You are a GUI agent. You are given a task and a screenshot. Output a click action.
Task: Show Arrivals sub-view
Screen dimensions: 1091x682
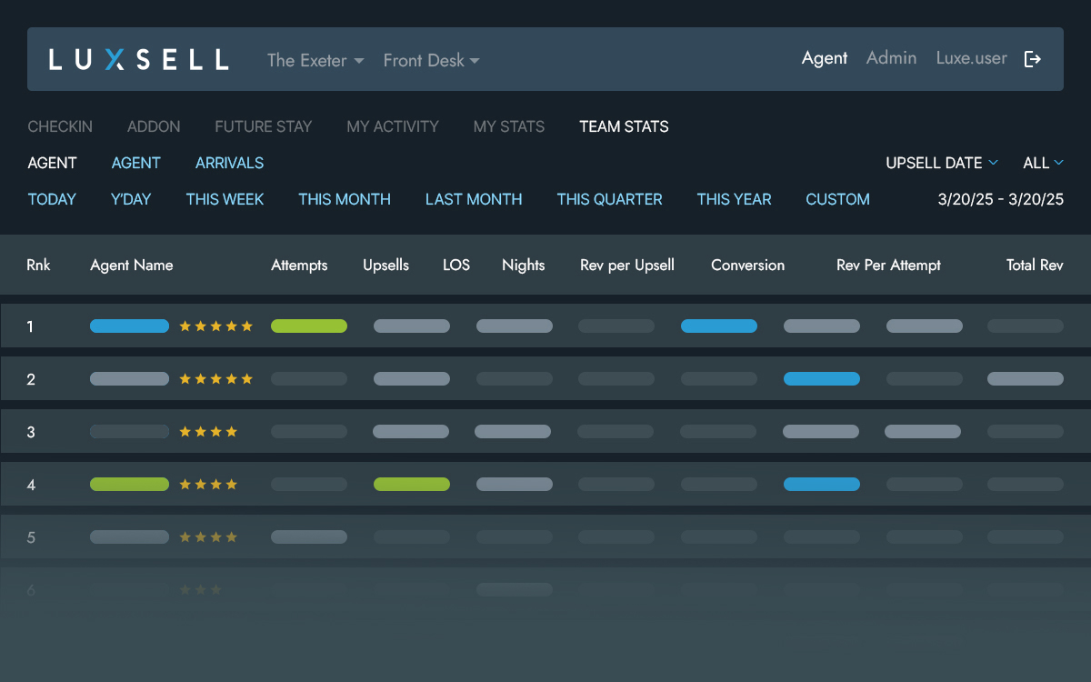coord(229,163)
